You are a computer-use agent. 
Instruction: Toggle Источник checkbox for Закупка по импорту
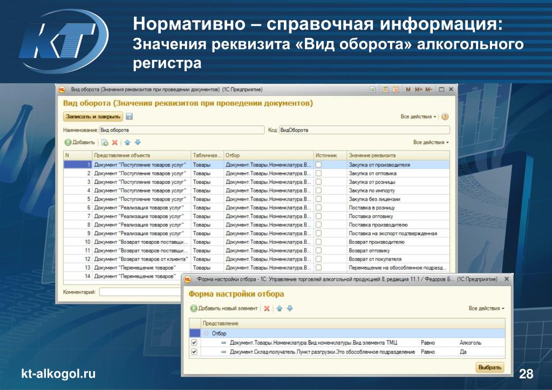point(318,190)
